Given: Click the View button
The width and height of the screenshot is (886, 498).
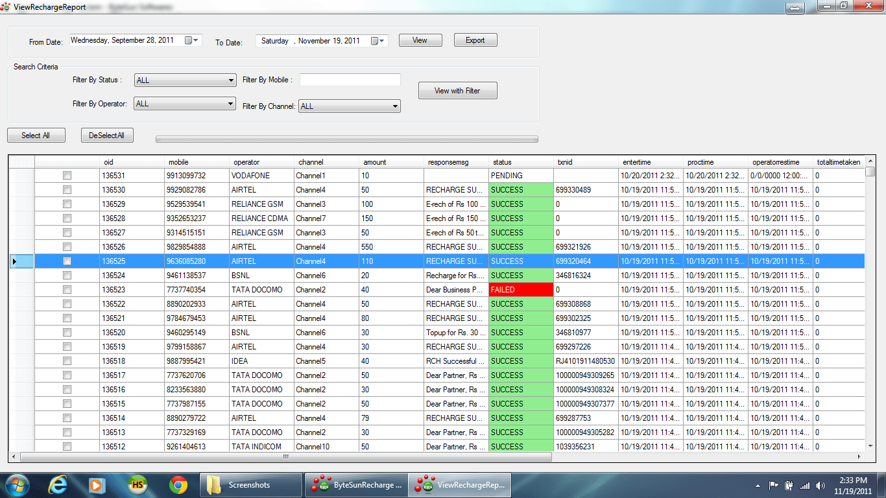Looking at the screenshot, I should pyautogui.click(x=420, y=40).
